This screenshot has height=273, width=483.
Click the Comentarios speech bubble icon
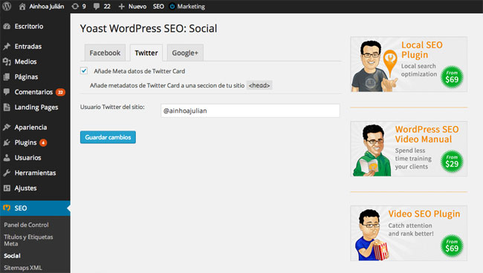(7, 91)
